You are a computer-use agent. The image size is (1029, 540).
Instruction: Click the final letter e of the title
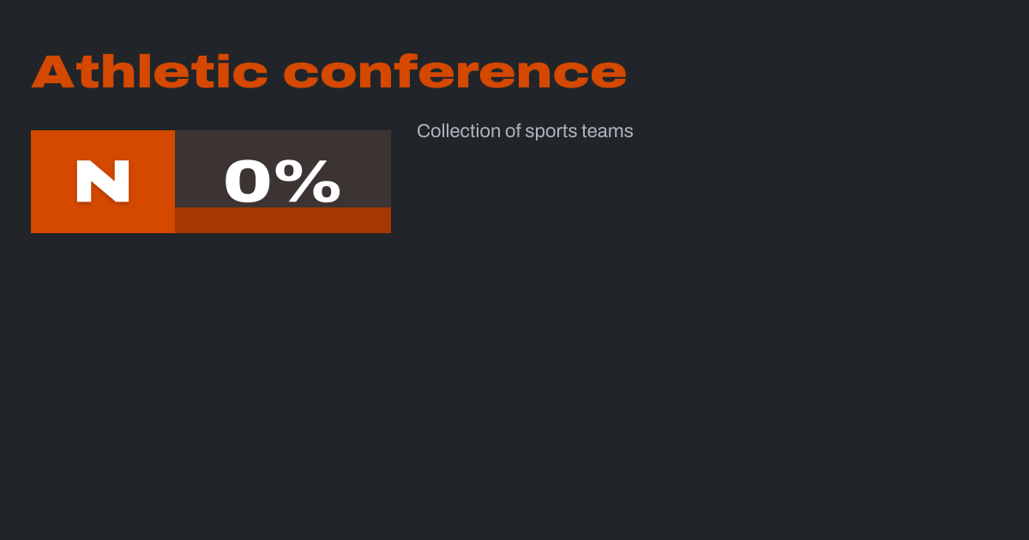point(611,75)
